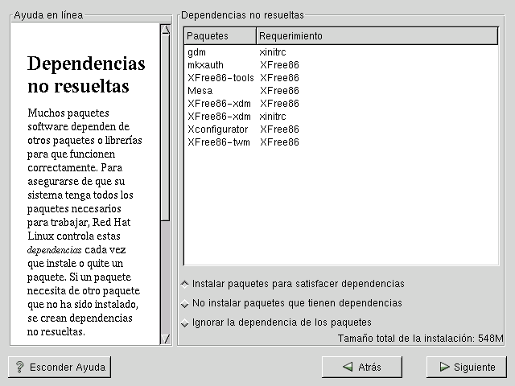This screenshot has height=386, width=515.
Task: Select Instalar paquetes para satisfacer dependencias
Action: coord(186,284)
